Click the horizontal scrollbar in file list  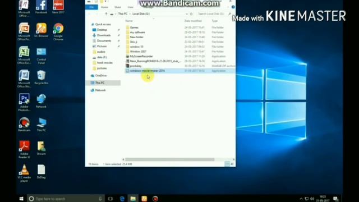tap(169, 159)
